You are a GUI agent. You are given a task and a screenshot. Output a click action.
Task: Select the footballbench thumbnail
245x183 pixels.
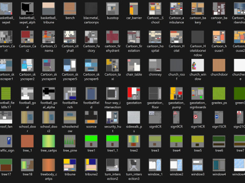click(70, 94)
